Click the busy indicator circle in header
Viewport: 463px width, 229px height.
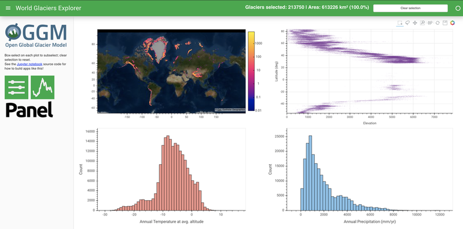coord(458,8)
